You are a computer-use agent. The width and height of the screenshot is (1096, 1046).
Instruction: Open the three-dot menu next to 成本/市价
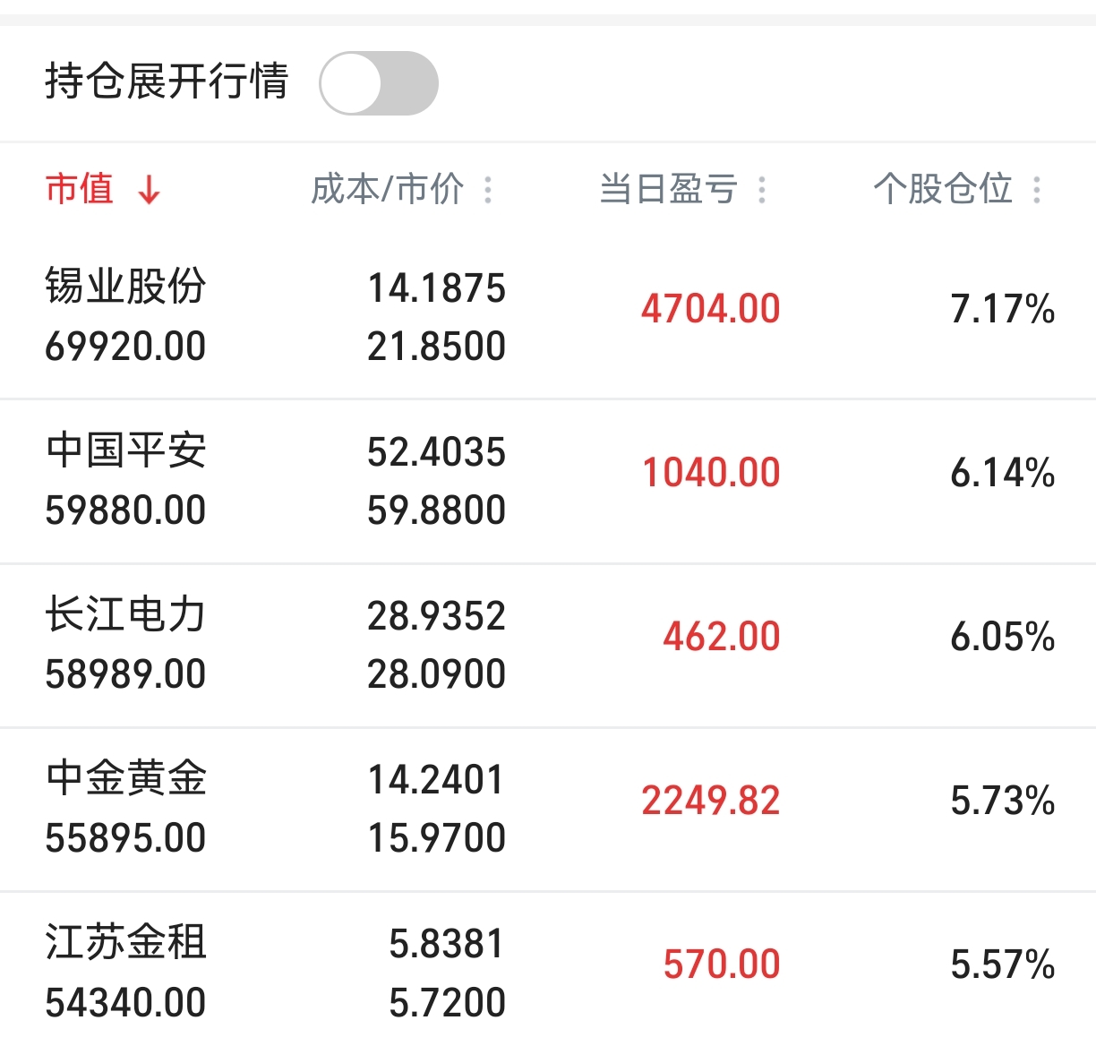pos(488,190)
